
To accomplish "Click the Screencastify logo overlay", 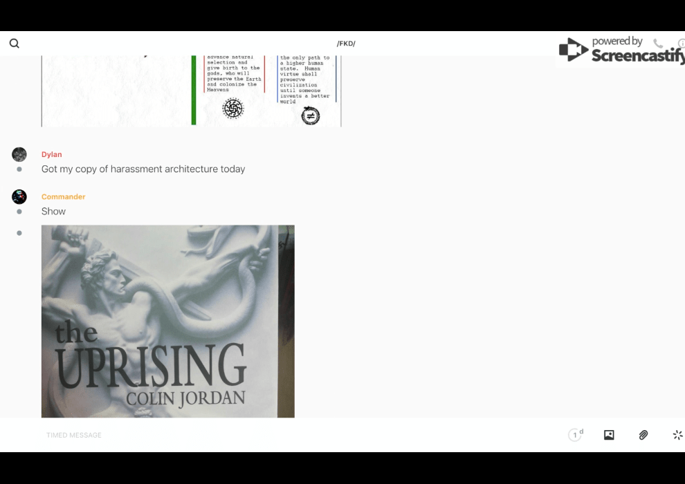I will pyautogui.click(x=620, y=50).
